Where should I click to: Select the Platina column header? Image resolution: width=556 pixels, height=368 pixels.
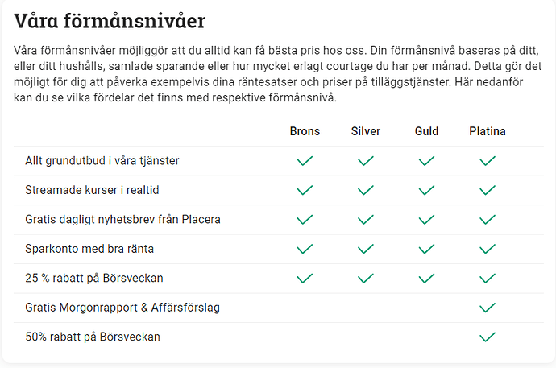point(488,131)
